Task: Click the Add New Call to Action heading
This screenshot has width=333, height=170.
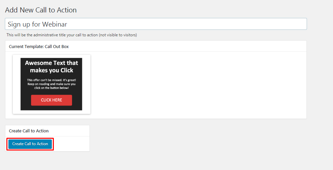Action: click(41, 10)
